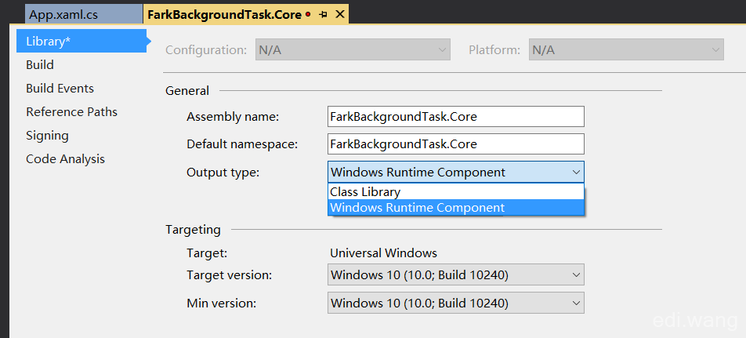Pin the FarkBackgroundTask.Core tab
Viewport: 746px width, 338px height.
click(324, 14)
